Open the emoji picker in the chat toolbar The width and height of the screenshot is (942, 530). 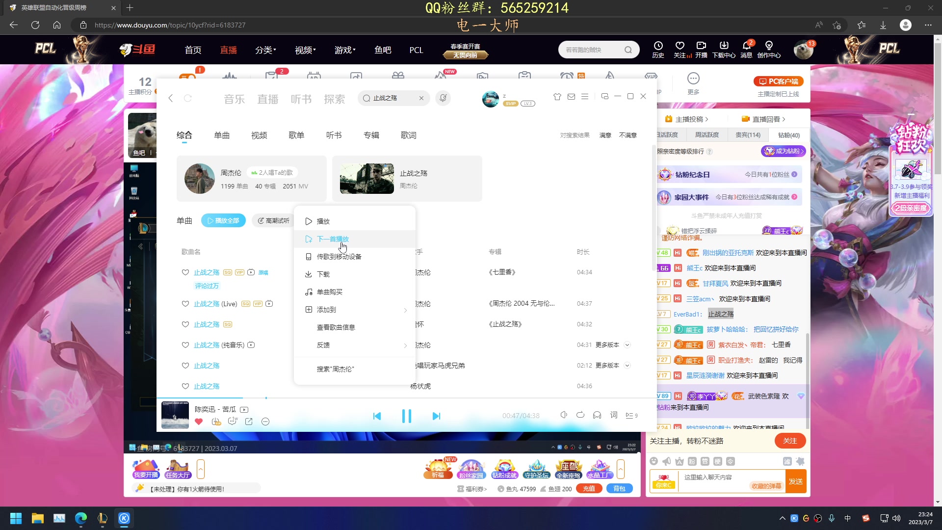click(x=654, y=461)
